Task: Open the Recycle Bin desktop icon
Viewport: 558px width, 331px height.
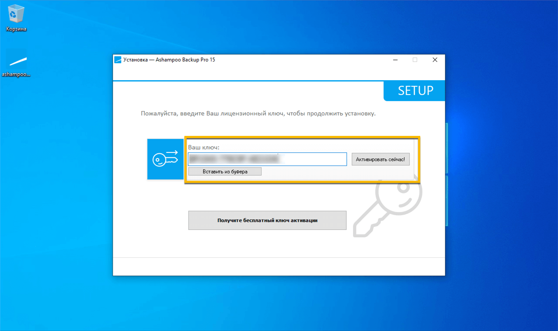Action: (16, 19)
